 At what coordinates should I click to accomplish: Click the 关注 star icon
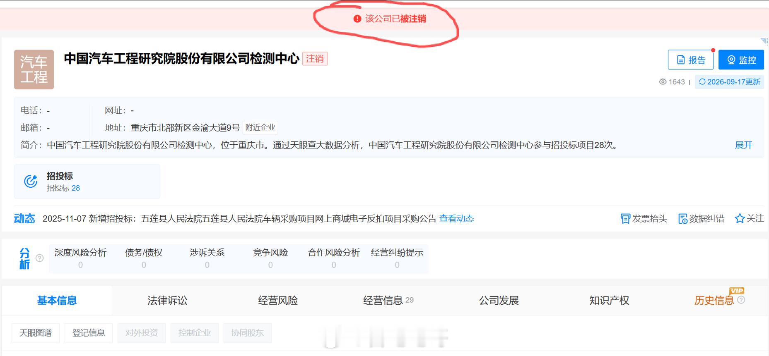pos(740,218)
